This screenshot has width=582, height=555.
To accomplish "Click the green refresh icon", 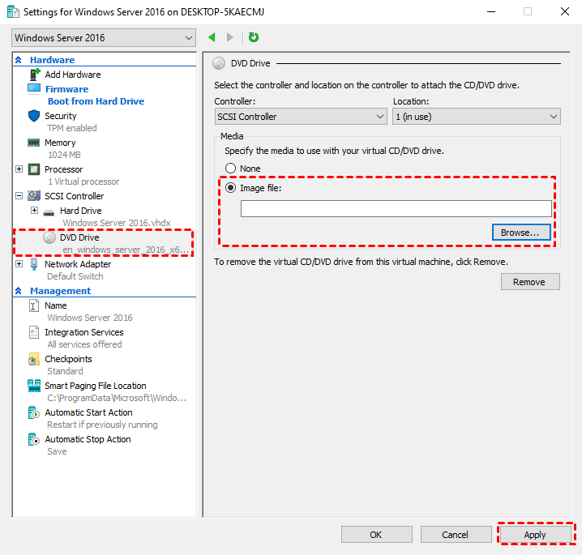I will click(254, 37).
